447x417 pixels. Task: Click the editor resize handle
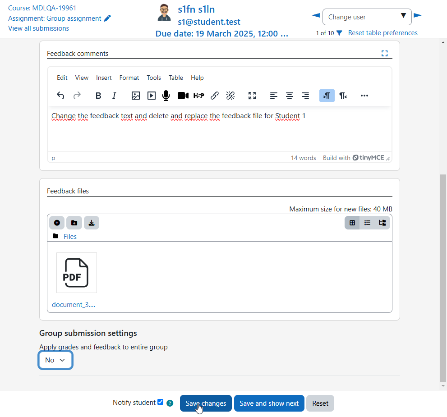coord(388,158)
